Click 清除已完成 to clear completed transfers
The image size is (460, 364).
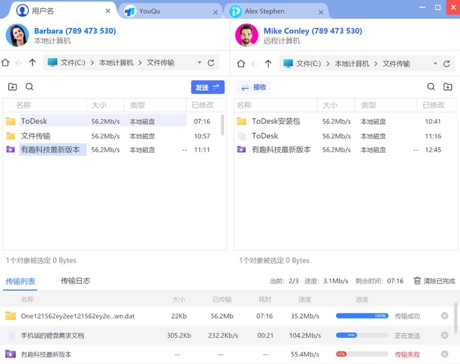click(x=434, y=281)
